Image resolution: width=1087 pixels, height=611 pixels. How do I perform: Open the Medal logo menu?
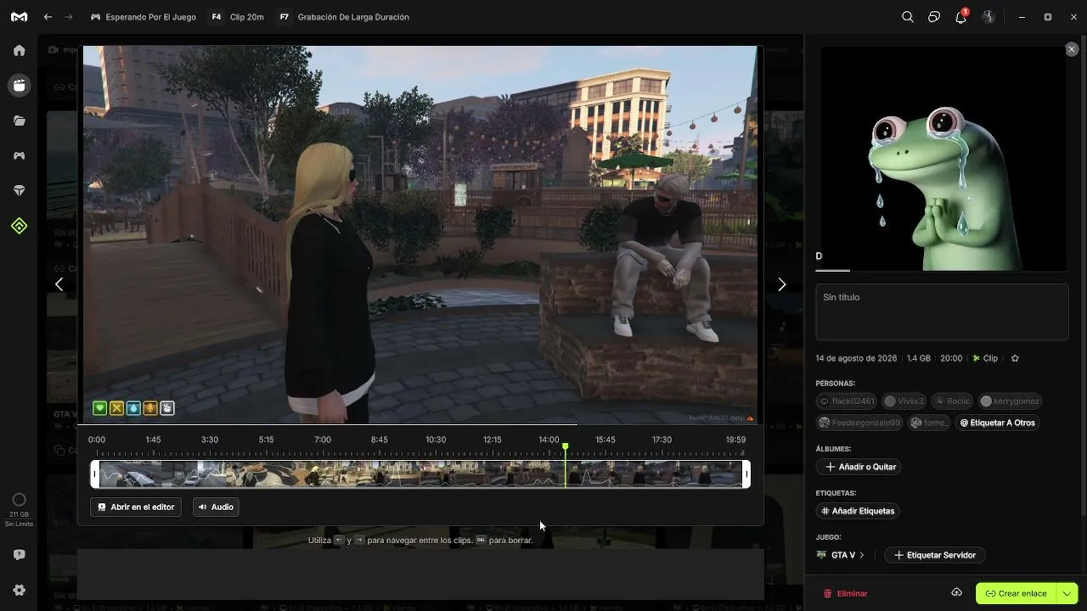(x=19, y=17)
